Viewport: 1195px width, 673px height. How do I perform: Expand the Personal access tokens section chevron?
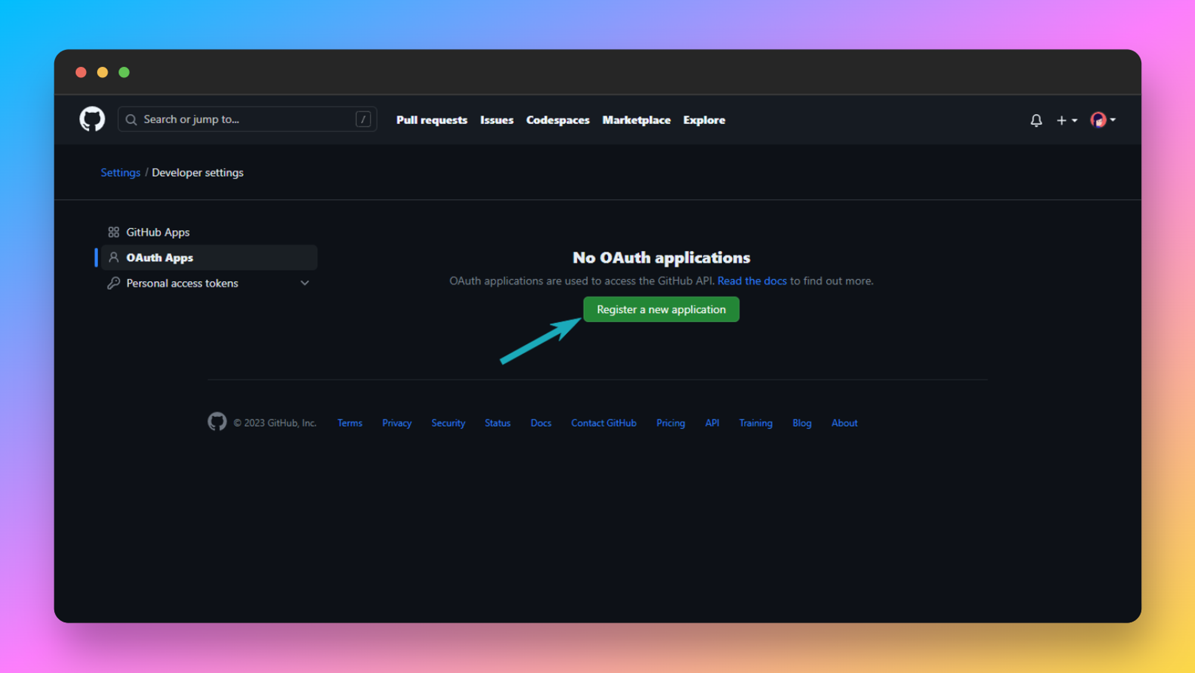305,283
